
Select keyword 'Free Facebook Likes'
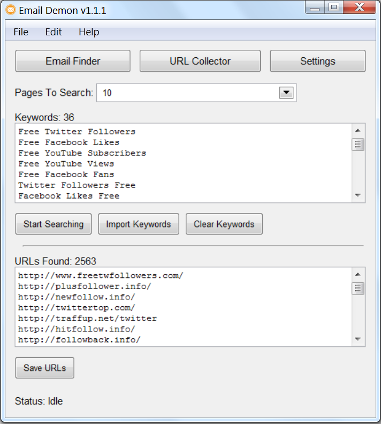[x=68, y=142]
